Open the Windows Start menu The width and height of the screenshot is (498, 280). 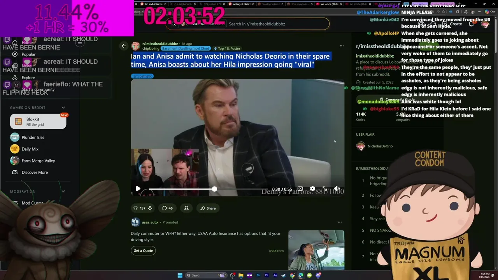click(180, 275)
